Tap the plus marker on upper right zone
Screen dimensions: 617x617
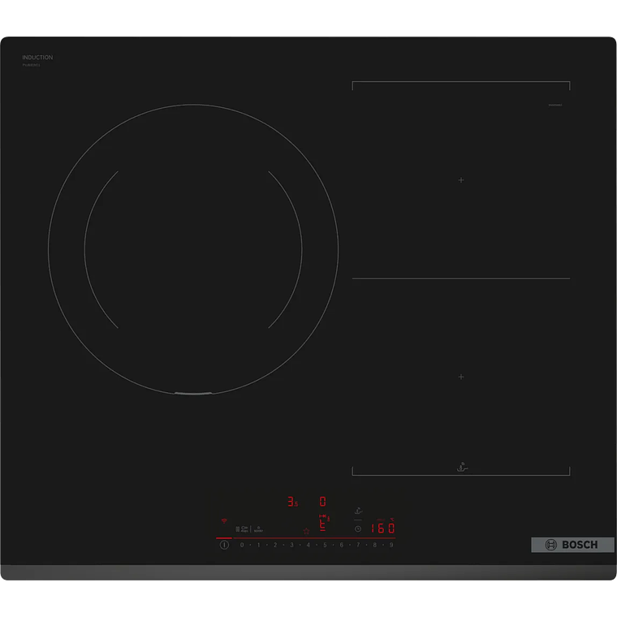[x=461, y=179]
